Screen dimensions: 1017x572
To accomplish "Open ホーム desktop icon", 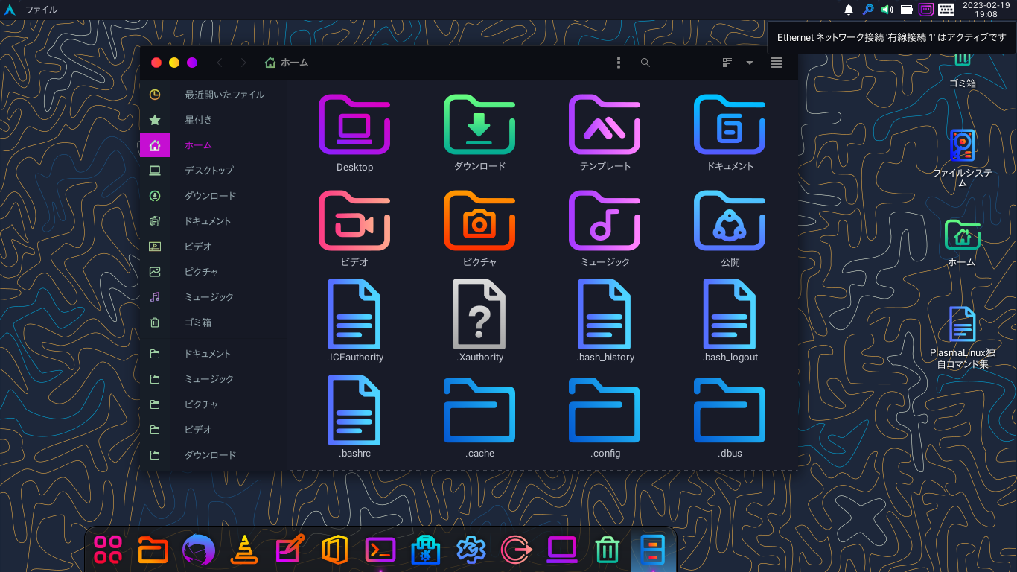I will tap(962, 243).
